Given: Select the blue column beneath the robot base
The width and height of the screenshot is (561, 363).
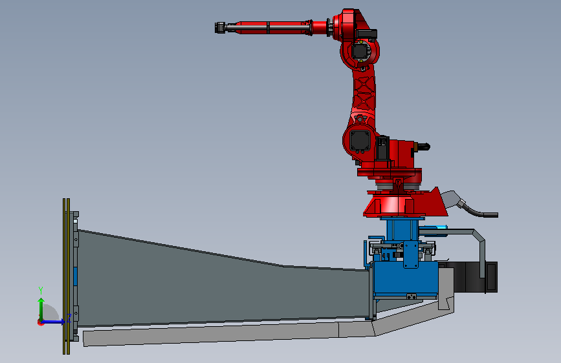Looking at the screenshot, I should point(402,230).
